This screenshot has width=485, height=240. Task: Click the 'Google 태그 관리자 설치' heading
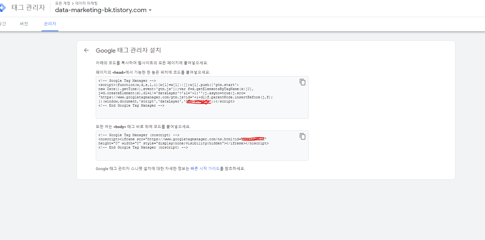point(128,50)
